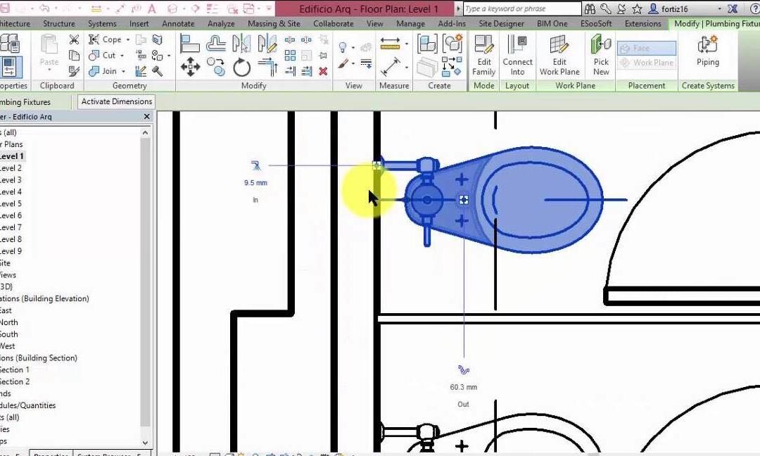Toggle the Face placement option
Viewport: 760px width, 456px height.
[647, 48]
